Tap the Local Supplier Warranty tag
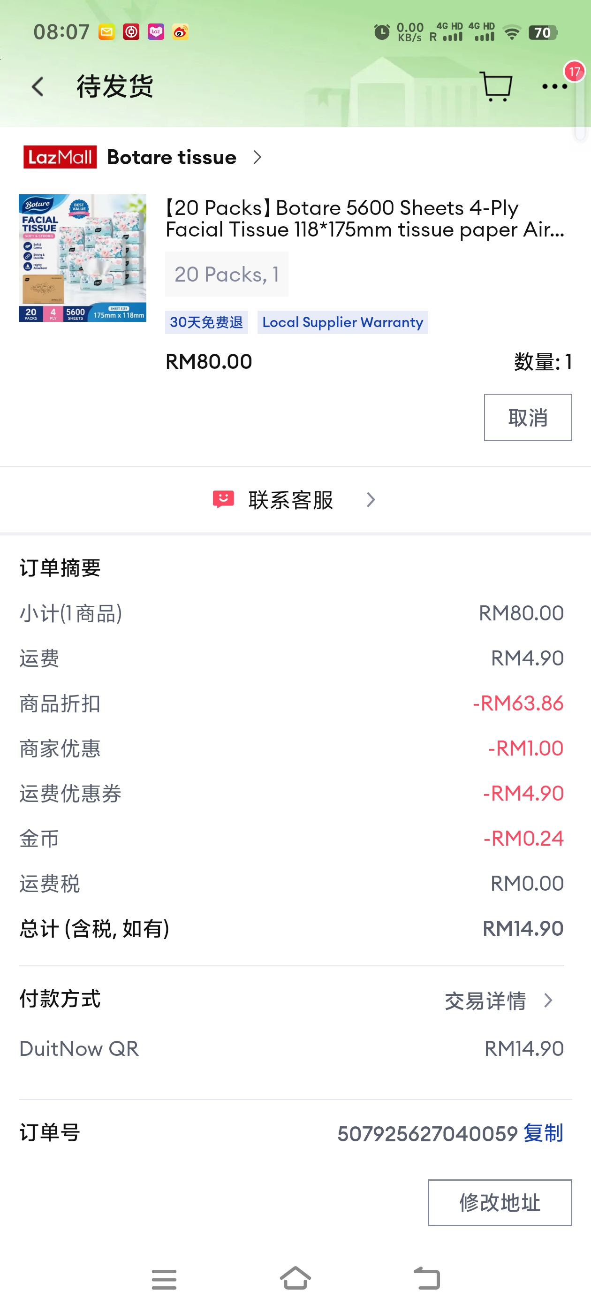 tap(343, 322)
